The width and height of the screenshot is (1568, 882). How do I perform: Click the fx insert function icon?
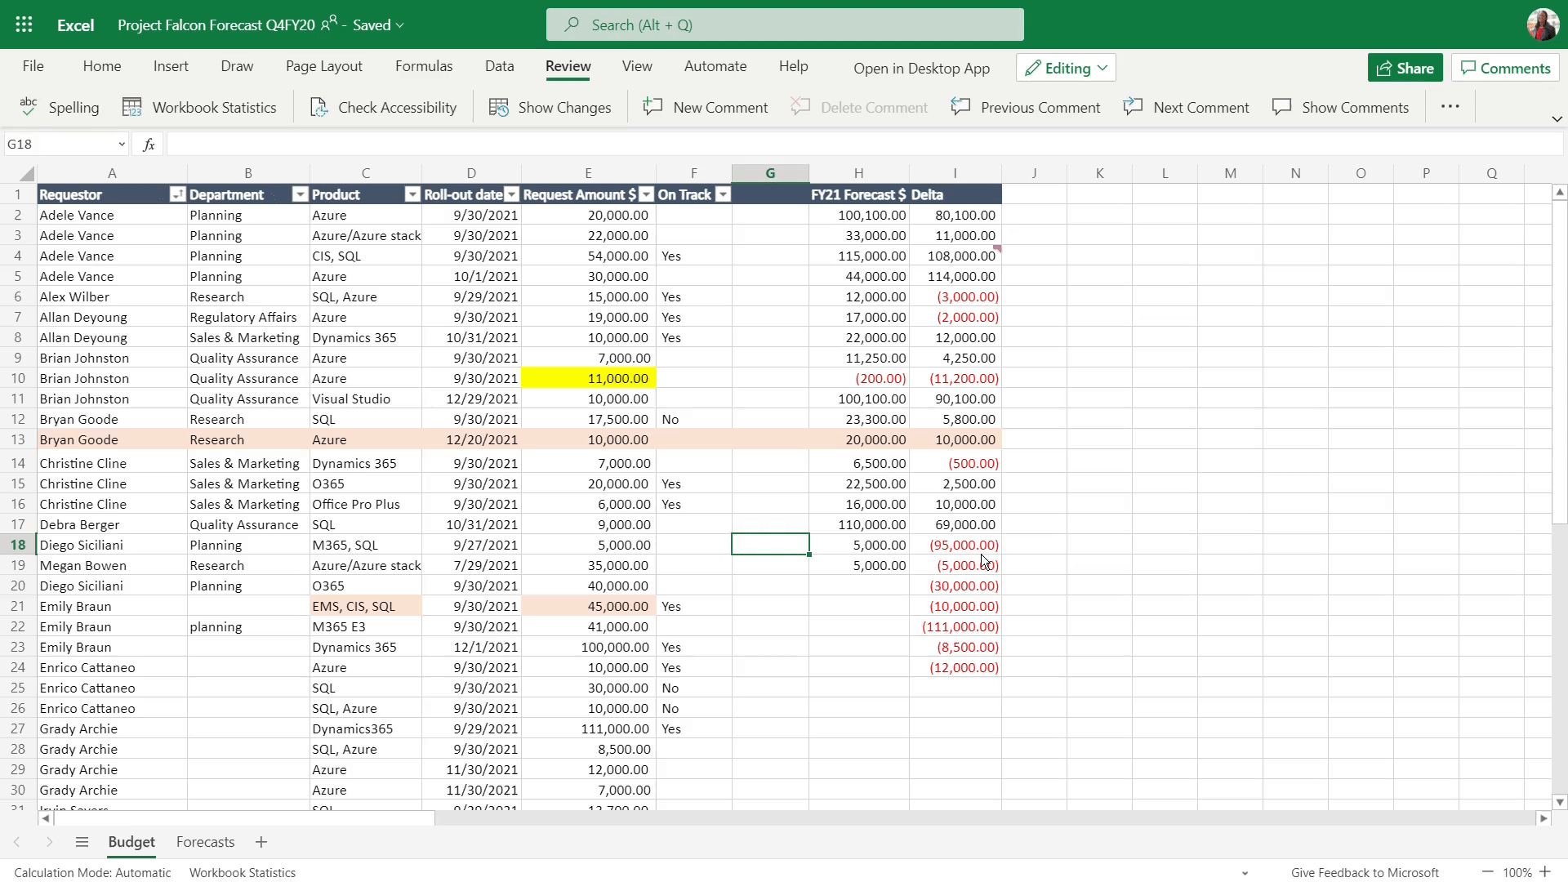click(149, 145)
